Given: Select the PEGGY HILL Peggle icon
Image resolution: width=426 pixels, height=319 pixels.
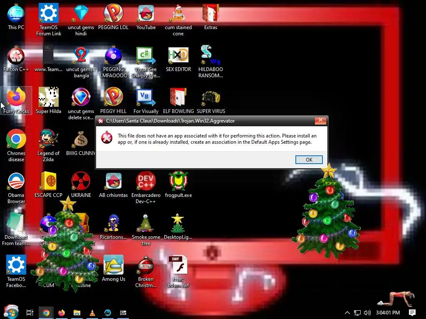Looking at the screenshot, I should point(113,101).
